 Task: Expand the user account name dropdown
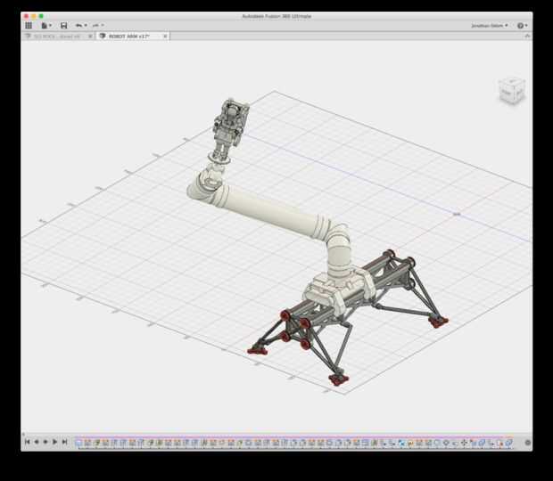[x=490, y=25]
